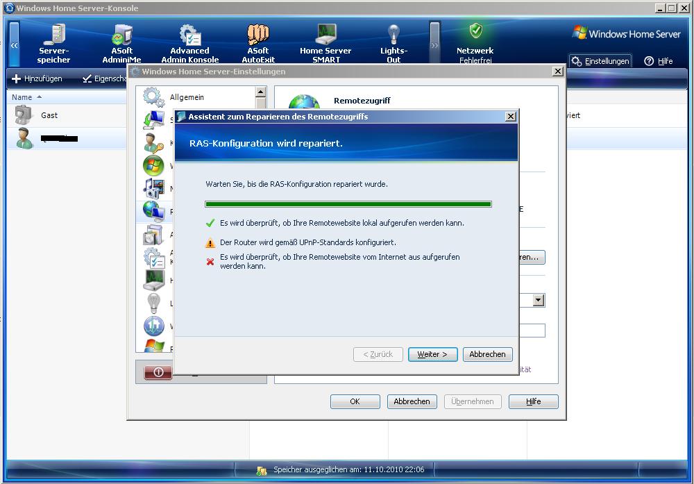Click Abbrechen in the Einstellungen dialog

[412, 401]
